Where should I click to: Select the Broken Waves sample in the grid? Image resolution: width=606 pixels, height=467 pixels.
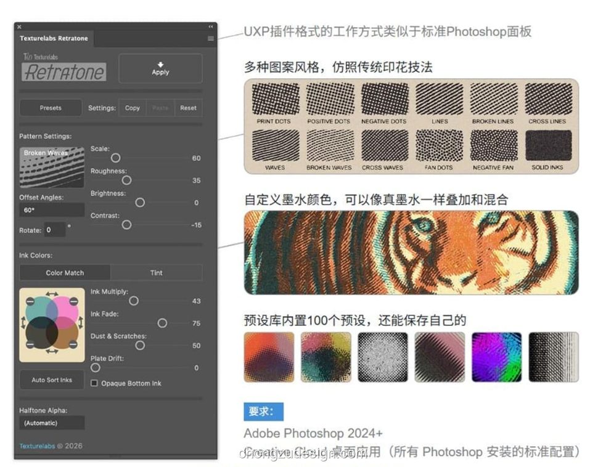click(x=330, y=145)
